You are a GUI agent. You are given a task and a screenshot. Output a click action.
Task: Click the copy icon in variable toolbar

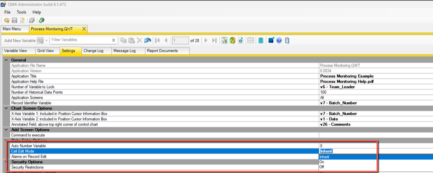tap(123, 41)
